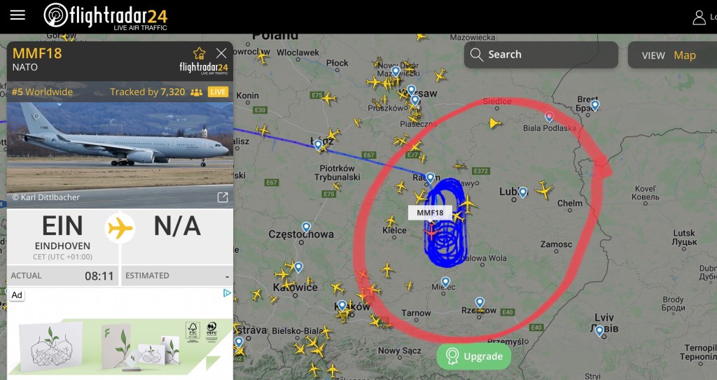Click inside the Search field

pos(541,55)
